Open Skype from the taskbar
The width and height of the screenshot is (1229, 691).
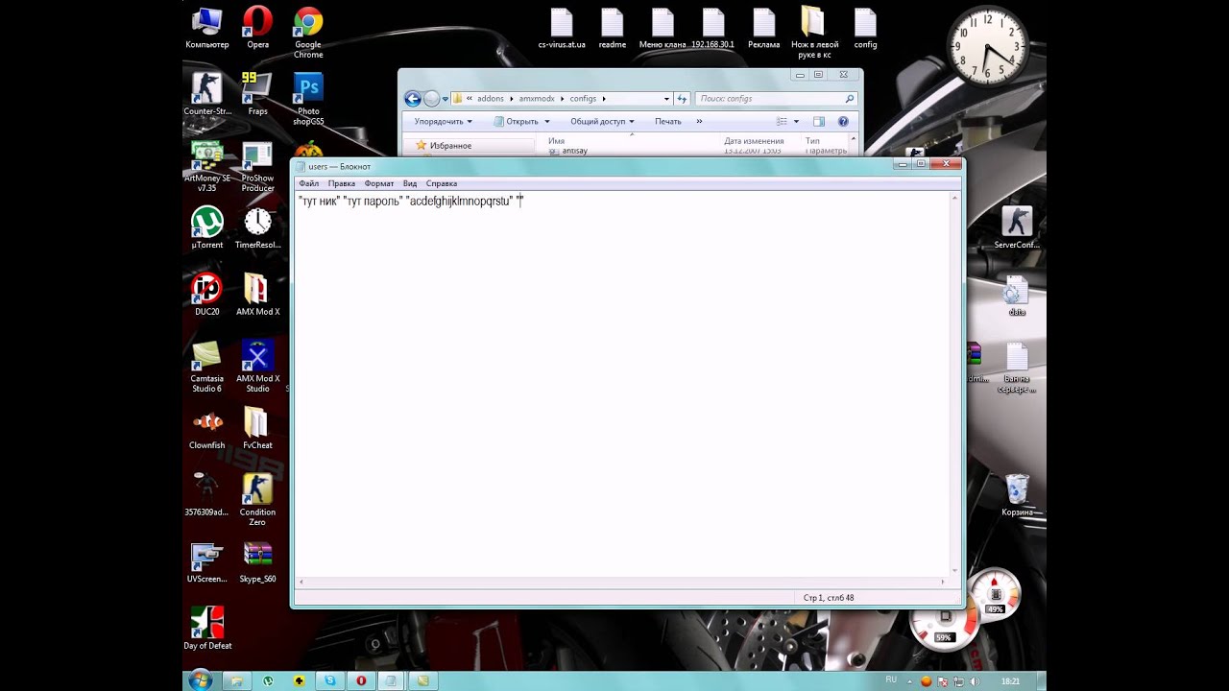coord(330,680)
